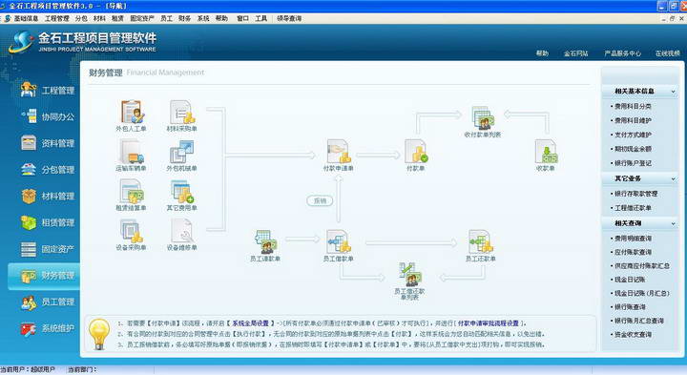Open 费用科目维护 in right panel
687x375 pixels.
click(633, 120)
